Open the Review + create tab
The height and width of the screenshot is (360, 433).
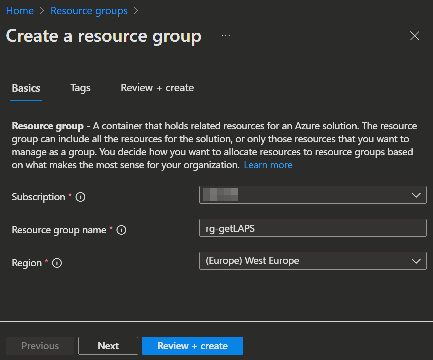[157, 88]
